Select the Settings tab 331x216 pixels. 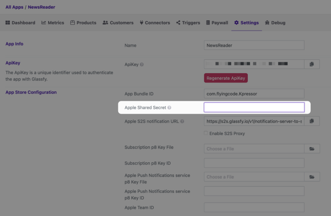(x=246, y=23)
